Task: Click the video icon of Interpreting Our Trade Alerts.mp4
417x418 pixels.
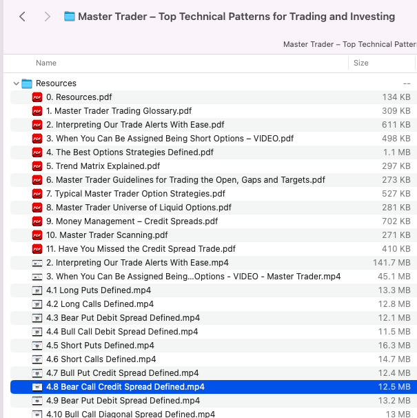Action: 37,263
